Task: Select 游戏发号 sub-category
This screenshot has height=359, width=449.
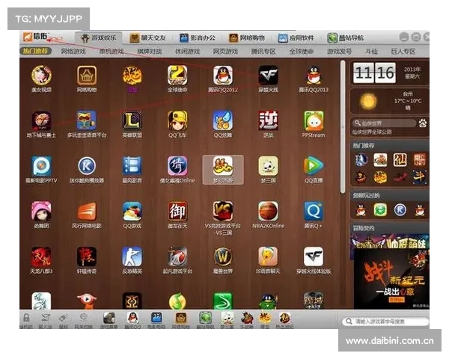Action: click(339, 52)
